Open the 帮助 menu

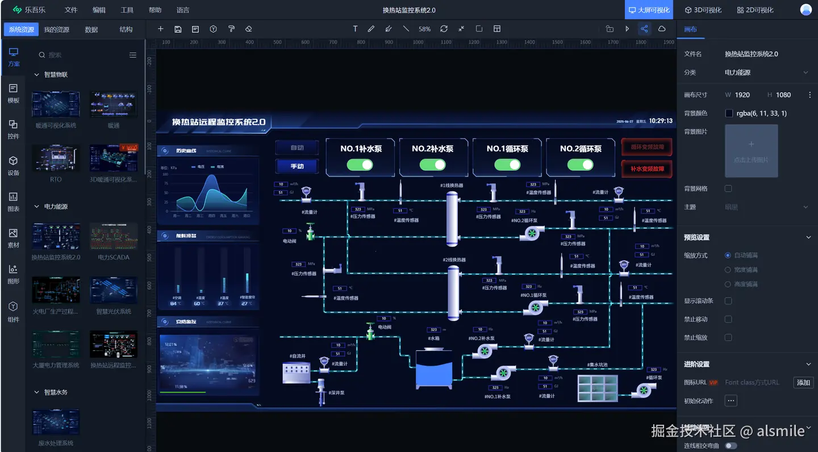(x=155, y=10)
